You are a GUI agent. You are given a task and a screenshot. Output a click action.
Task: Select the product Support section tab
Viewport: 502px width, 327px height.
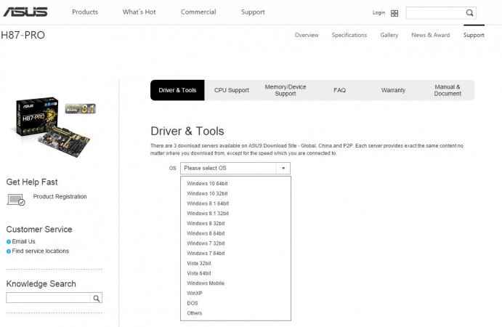point(474,35)
